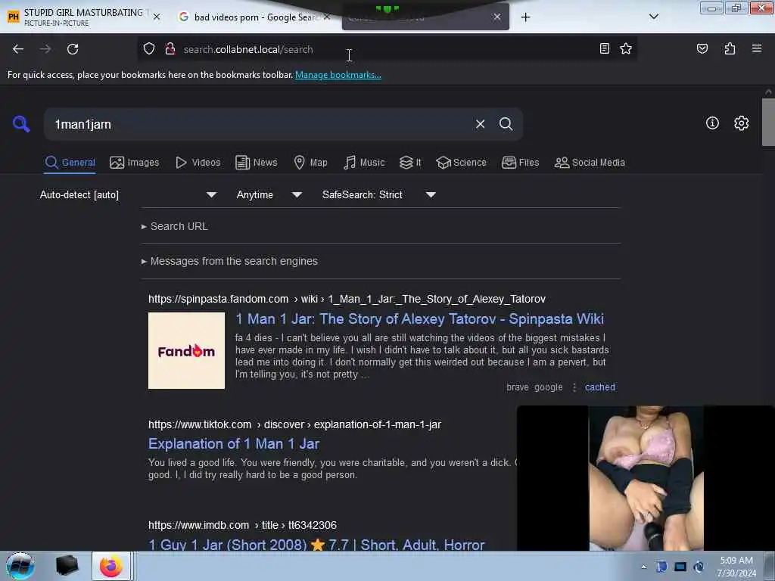Image resolution: width=775 pixels, height=581 pixels.
Task: Clear the search query with the X
Action: [x=480, y=124]
